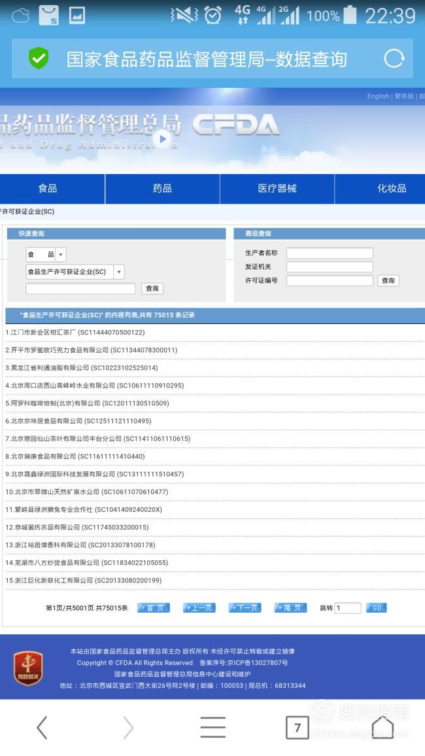Focus the quick search text field
425x756 pixels.
click(x=80, y=288)
